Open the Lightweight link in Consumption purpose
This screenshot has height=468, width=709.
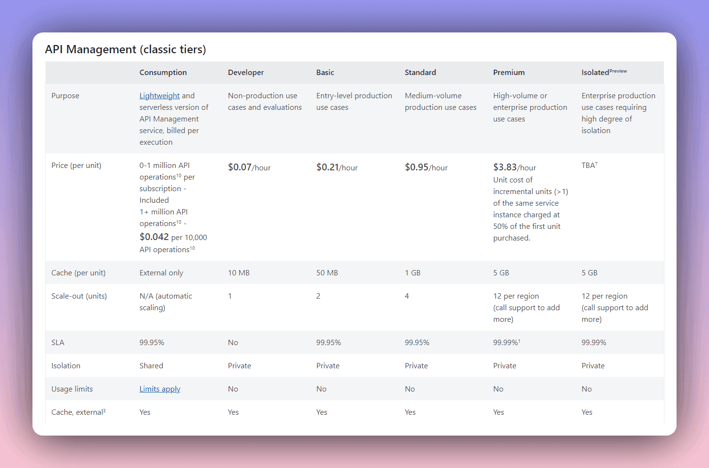[159, 96]
